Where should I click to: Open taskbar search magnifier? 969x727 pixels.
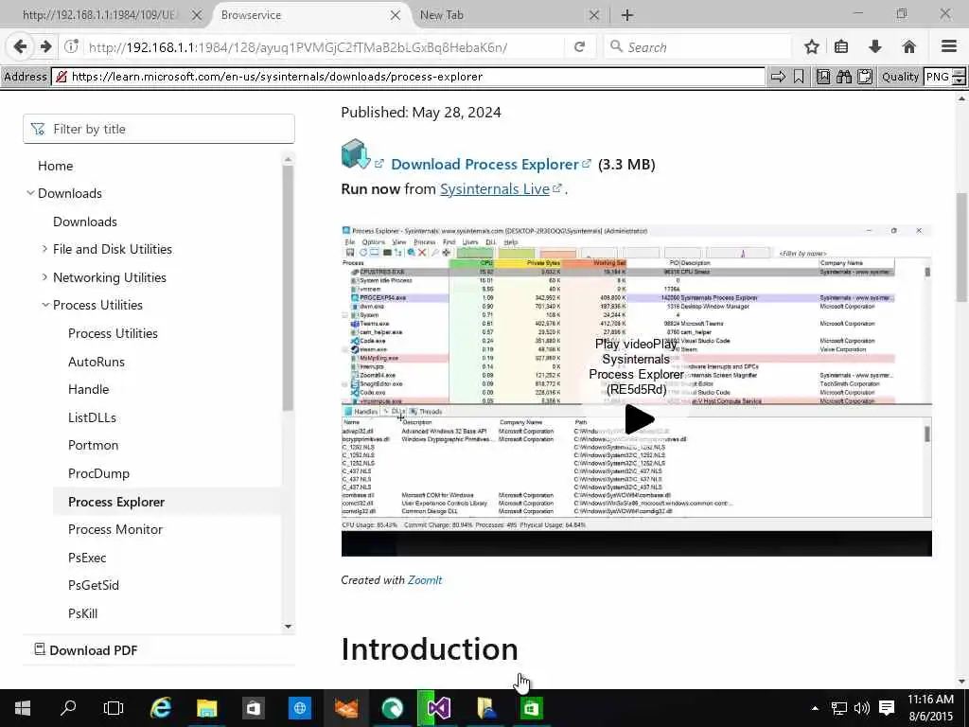tap(68, 708)
